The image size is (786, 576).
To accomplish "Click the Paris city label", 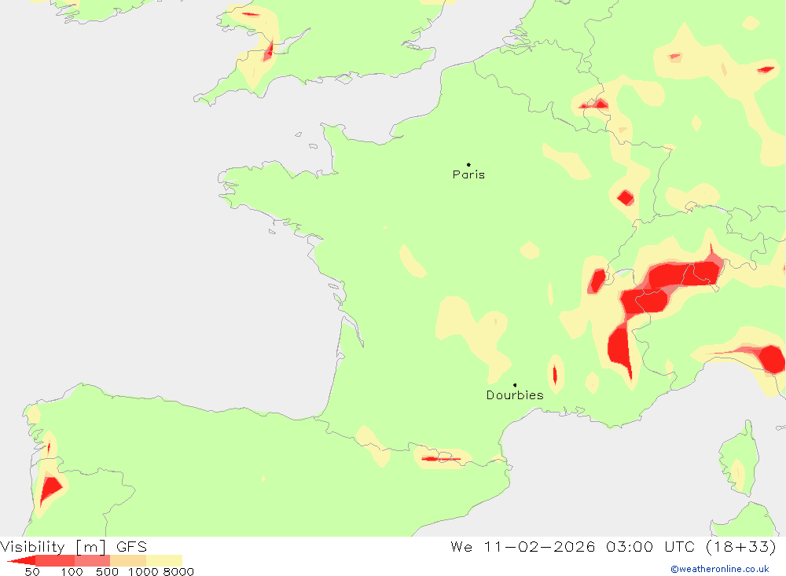I will pos(468,174).
